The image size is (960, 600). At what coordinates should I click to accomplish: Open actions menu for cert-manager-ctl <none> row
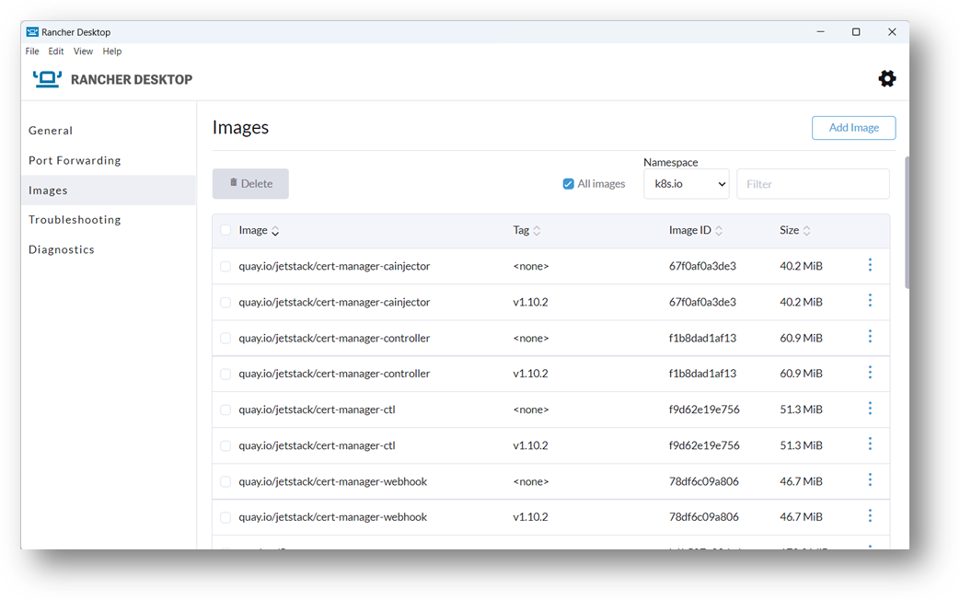point(870,409)
